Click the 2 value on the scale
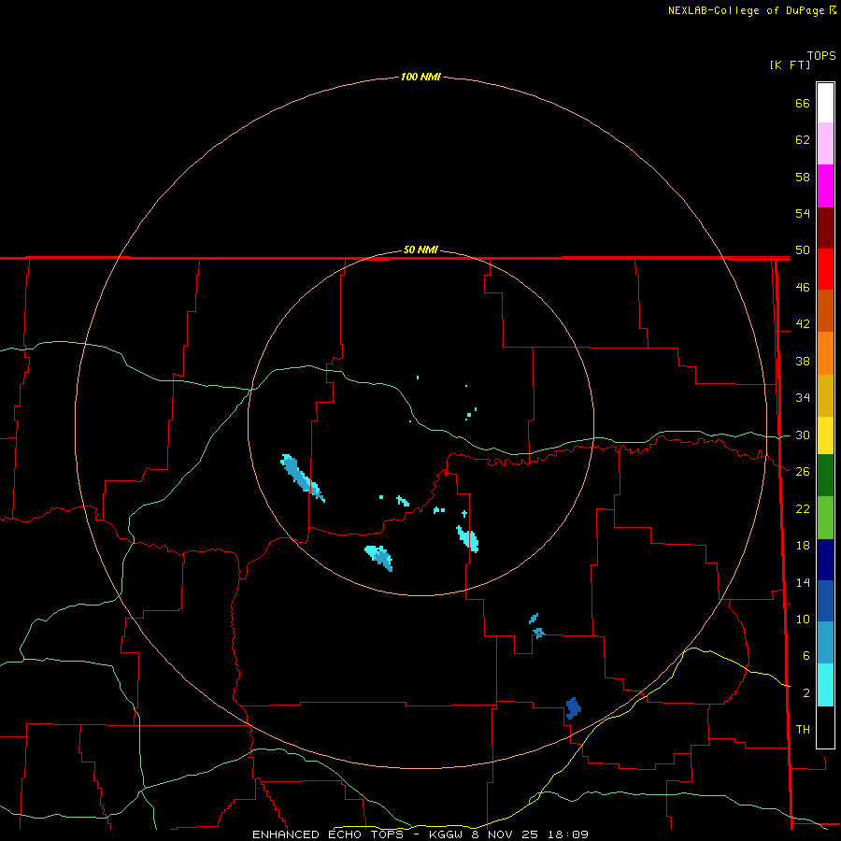Viewport: 841px width, 841px height. click(806, 692)
